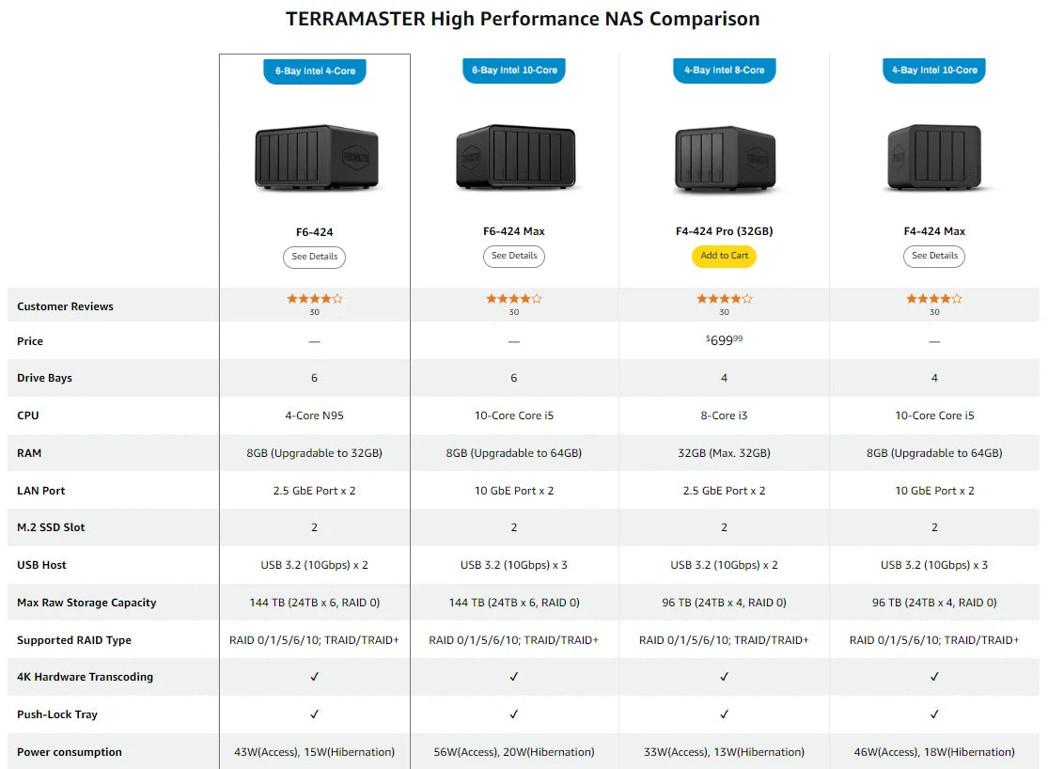Click the F6-424 Max product image

click(513, 158)
